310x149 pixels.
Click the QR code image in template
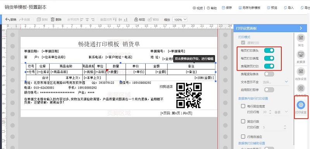[x=189, y=95]
